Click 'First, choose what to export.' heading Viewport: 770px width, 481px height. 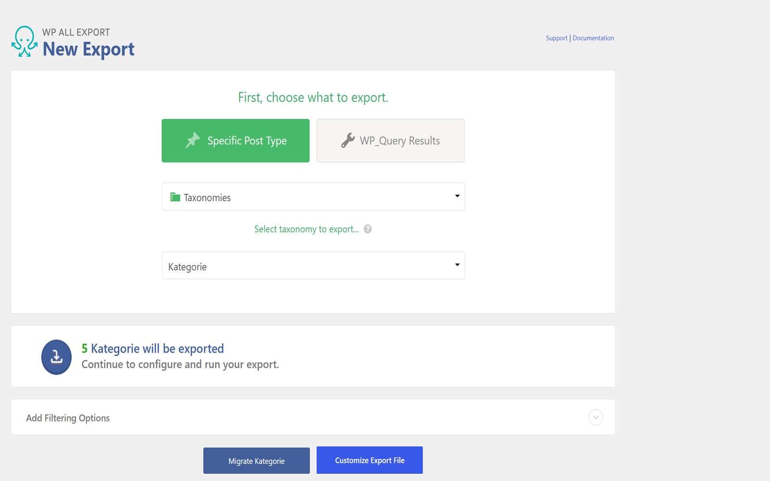(313, 97)
